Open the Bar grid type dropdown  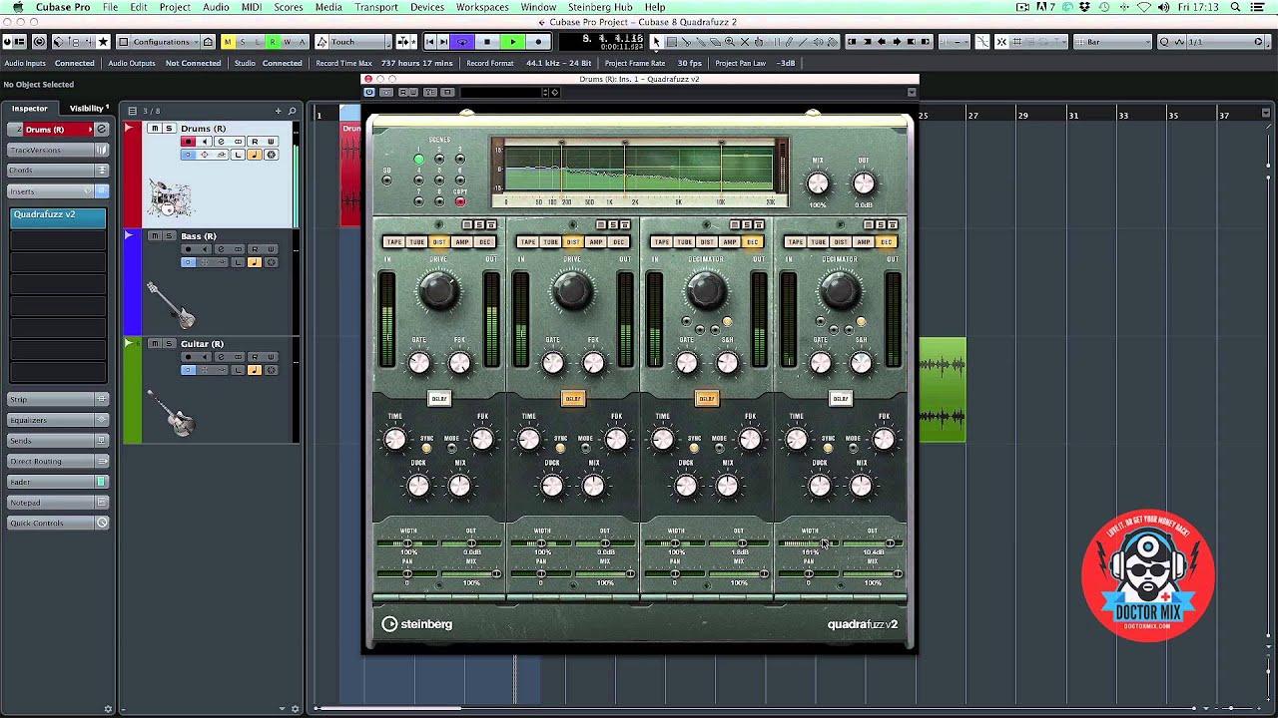tap(1113, 42)
